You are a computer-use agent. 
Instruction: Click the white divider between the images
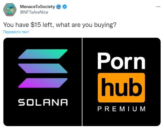(82, 82)
